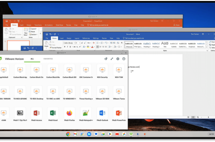Click the Horizon help question-mark icon
The width and height of the screenshot is (215, 142).
click(124, 59)
